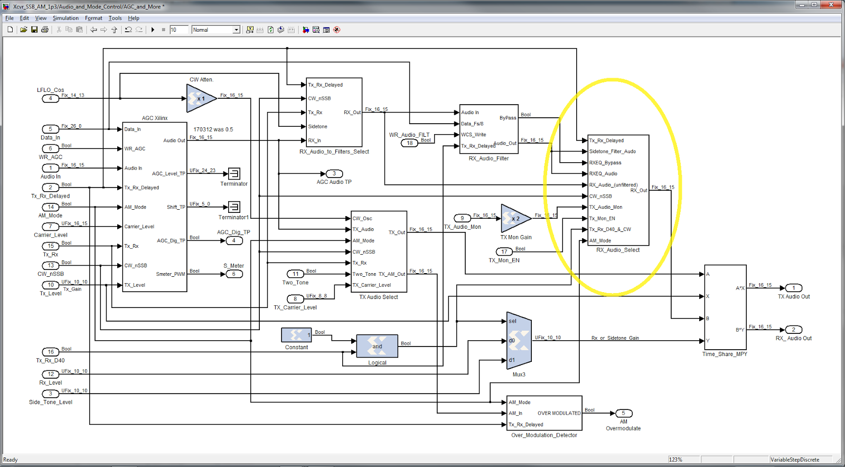Undo the last action
845x467 pixels.
click(128, 30)
